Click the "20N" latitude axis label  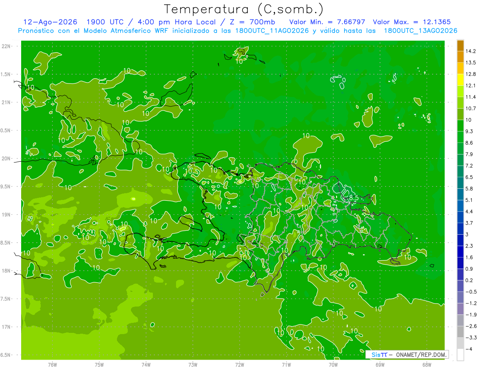7,158
